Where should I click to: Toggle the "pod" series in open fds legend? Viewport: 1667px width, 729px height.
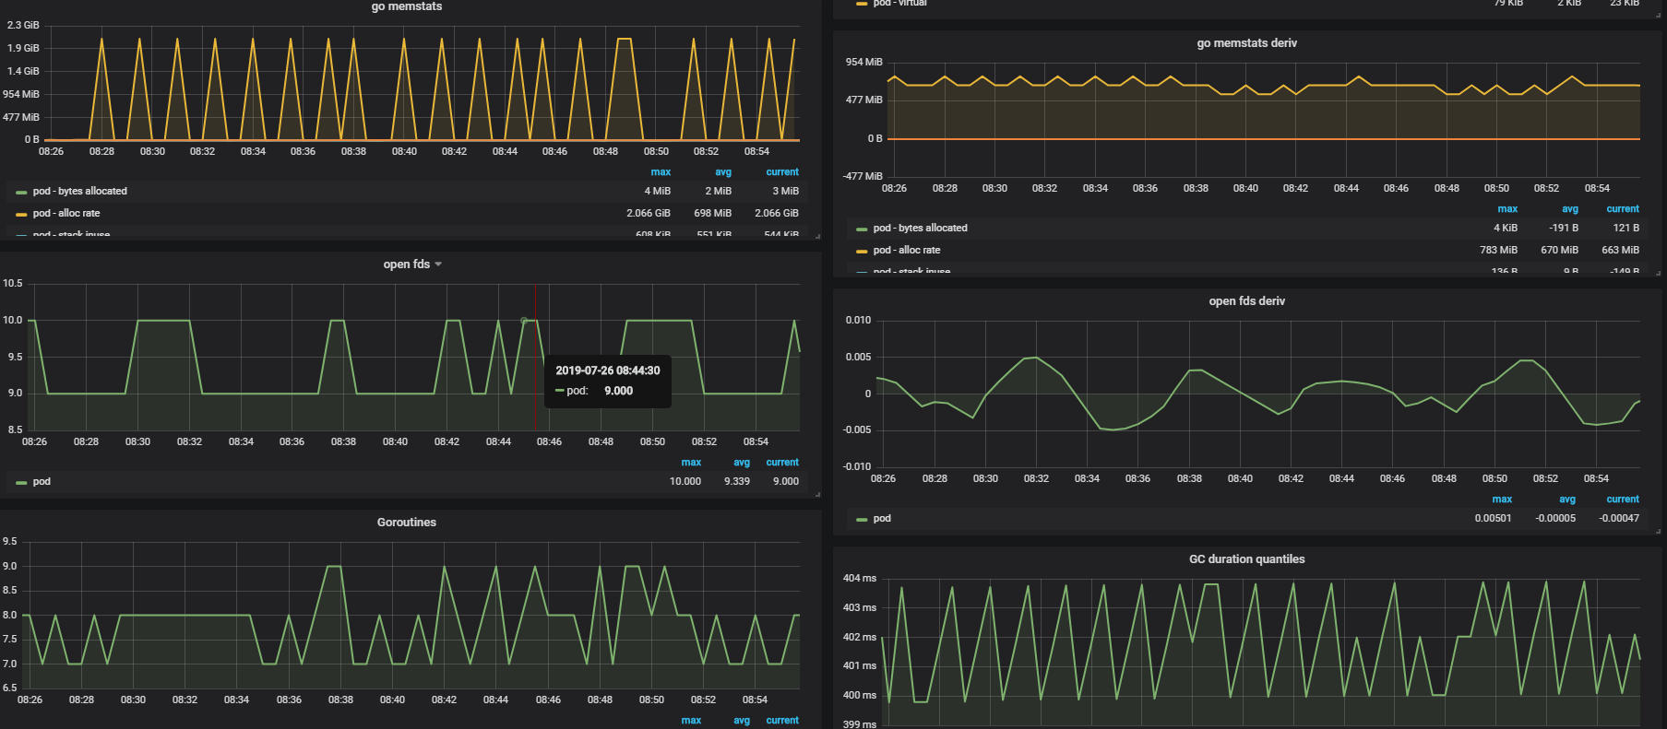tap(42, 482)
